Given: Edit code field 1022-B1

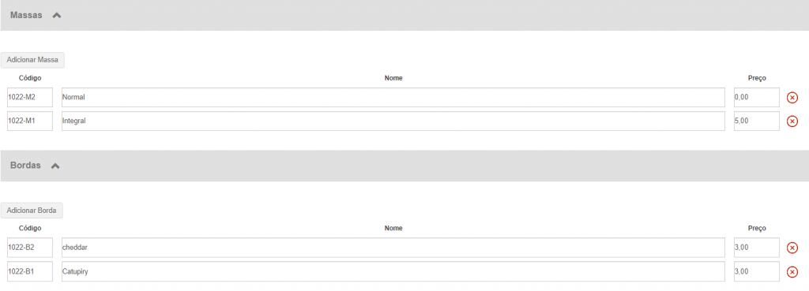Looking at the screenshot, I should pyautogui.click(x=30, y=271).
